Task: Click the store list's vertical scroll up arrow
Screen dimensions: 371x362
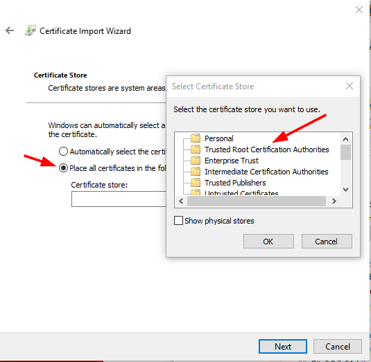Action: coord(345,139)
